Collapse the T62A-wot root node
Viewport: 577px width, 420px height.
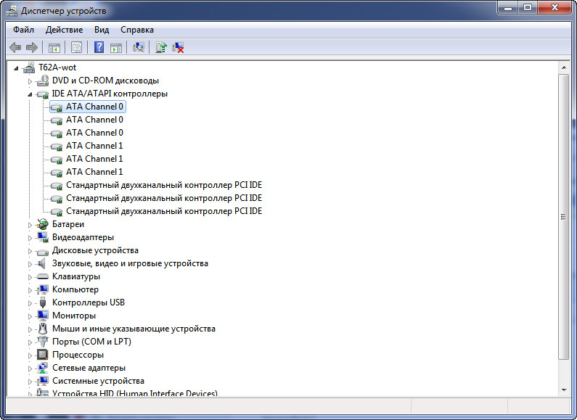16,68
